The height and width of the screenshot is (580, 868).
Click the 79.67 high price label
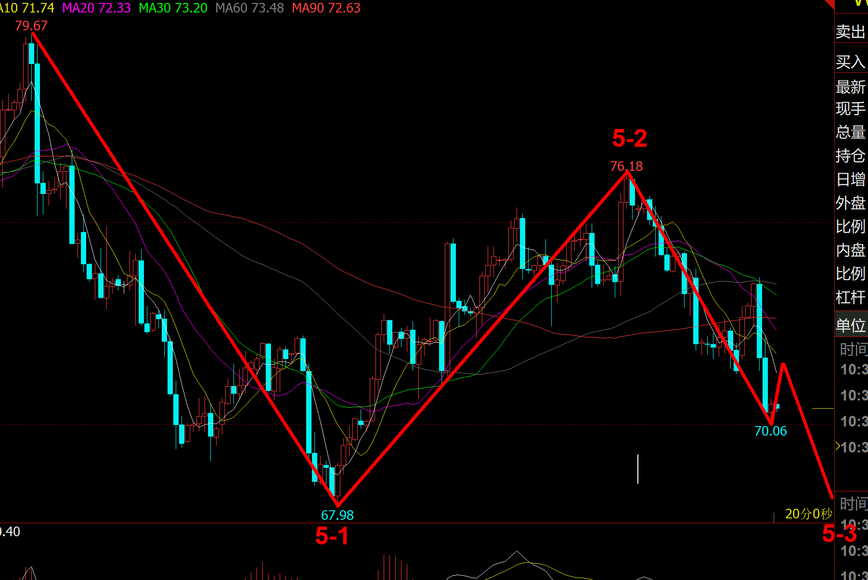(x=31, y=26)
